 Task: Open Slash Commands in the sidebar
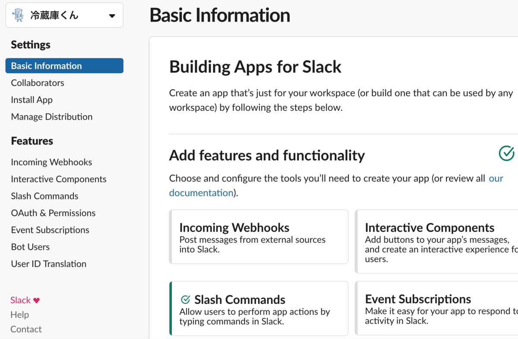pyautogui.click(x=44, y=196)
